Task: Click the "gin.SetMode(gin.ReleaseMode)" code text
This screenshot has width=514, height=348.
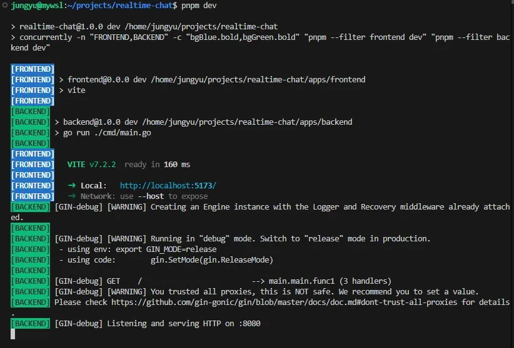Action: tap(203, 260)
